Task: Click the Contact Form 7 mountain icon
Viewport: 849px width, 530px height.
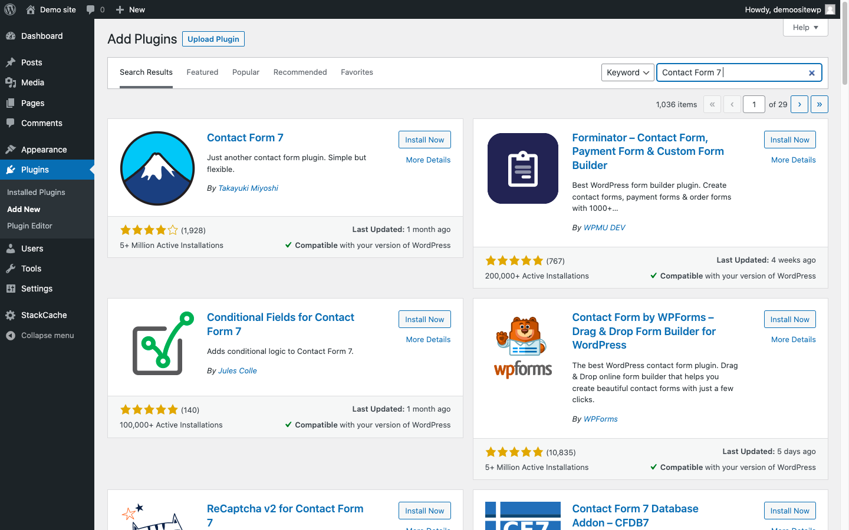Action: point(157,168)
